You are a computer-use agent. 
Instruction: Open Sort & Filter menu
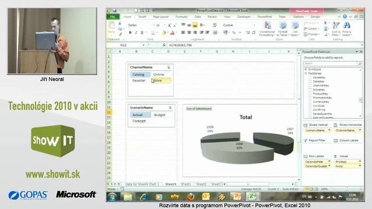(x=336, y=29)
